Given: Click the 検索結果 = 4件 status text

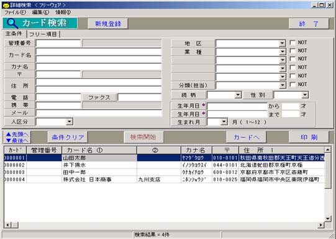Looking at the screenshot, I should [152, 235].
